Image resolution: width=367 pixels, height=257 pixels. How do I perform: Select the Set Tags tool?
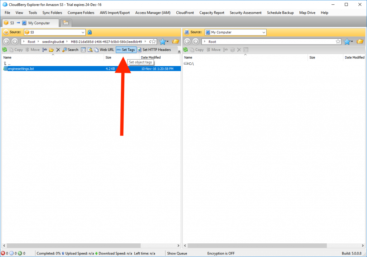pos(126,50)
